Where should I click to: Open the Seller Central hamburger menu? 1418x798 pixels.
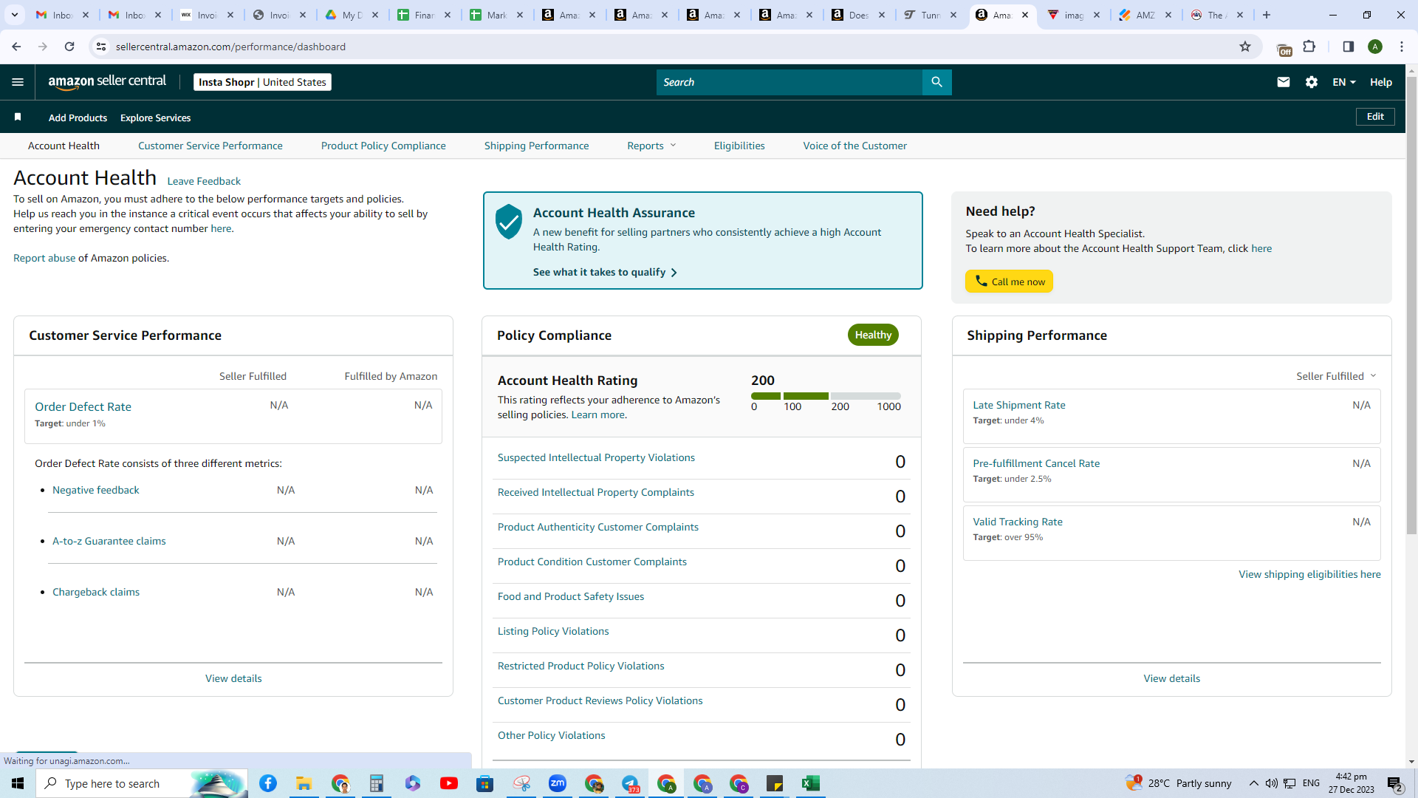[x=18, y=82]
